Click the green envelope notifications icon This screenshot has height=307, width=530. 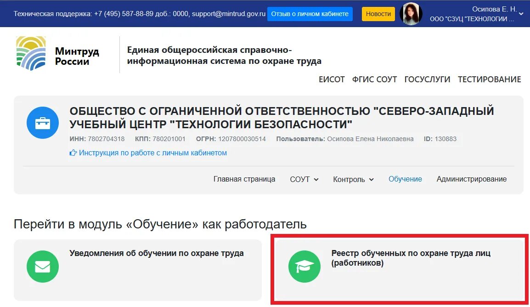click(x=43, y=267)
